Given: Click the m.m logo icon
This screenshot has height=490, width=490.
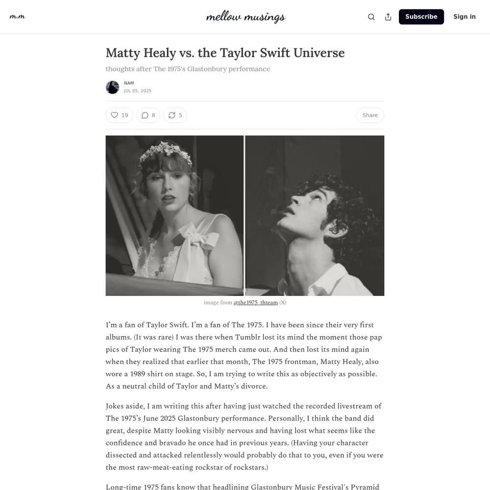Looking at the screenshot, I should 17,17.
